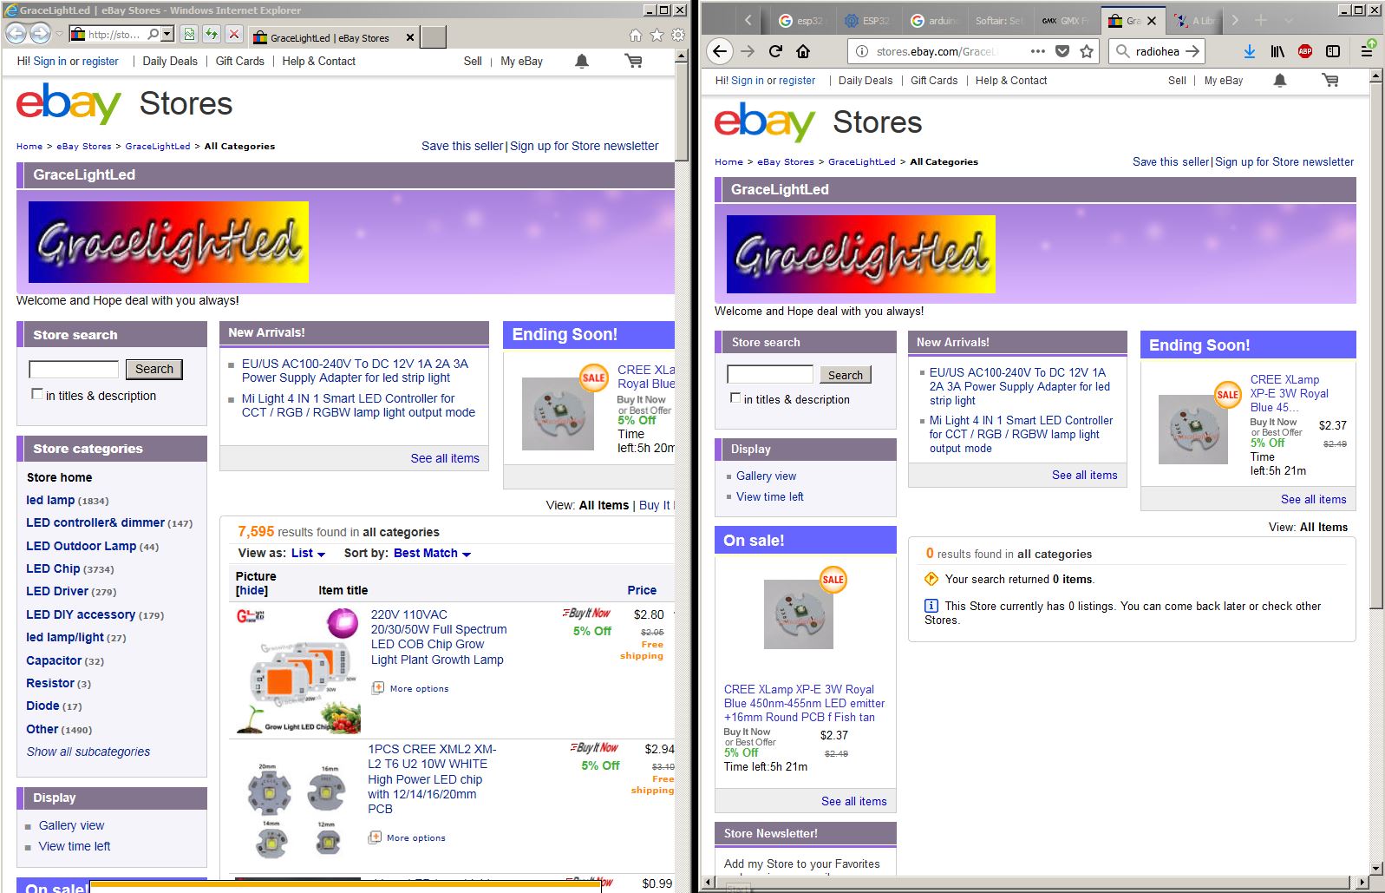Open the Internet Explorer home page icon
Viewport: 1385px width, 893px height.
pos(636,35)
